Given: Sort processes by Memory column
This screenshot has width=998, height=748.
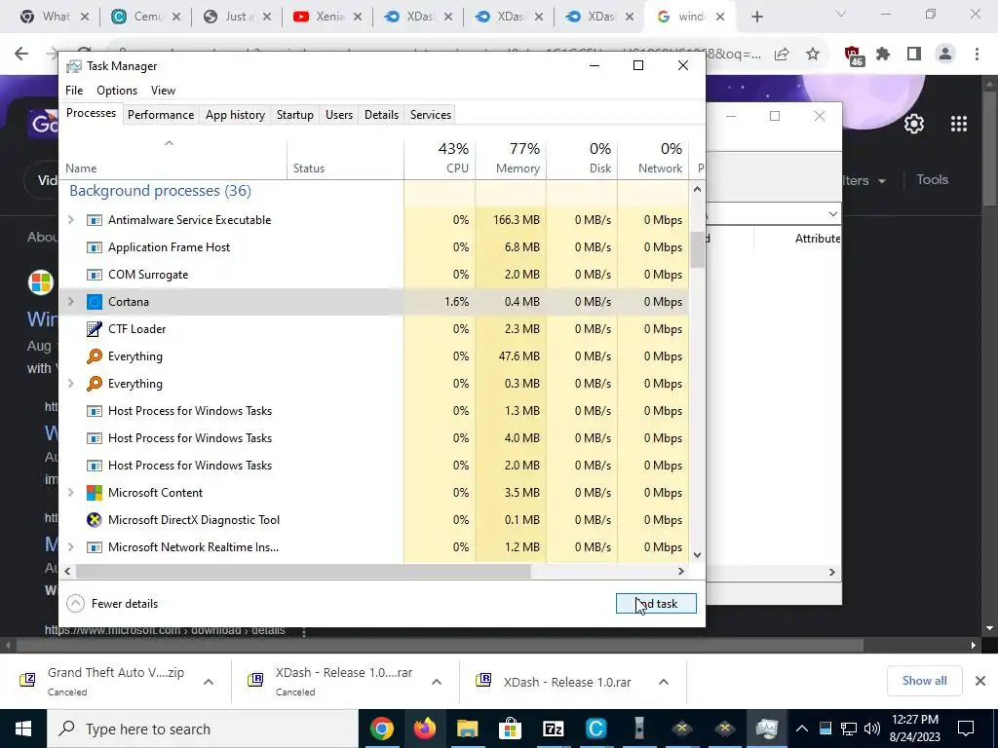Looking at the screenshot, I should [511, 158].
